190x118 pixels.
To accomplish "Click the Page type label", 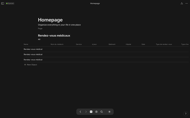I will (x=40, y=28).
